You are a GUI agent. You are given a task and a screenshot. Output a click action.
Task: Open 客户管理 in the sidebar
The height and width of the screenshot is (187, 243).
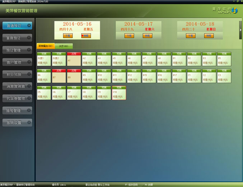tap(17, 62)
